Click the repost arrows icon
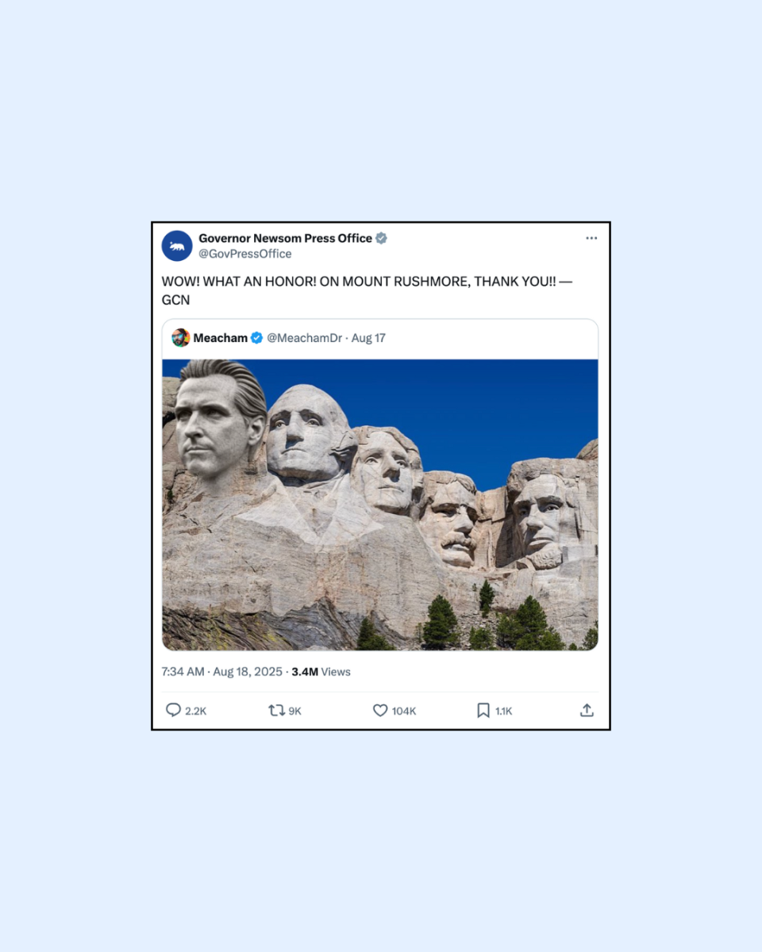The height and width of the screenshot is (952, 762). (x=276, y=711)
